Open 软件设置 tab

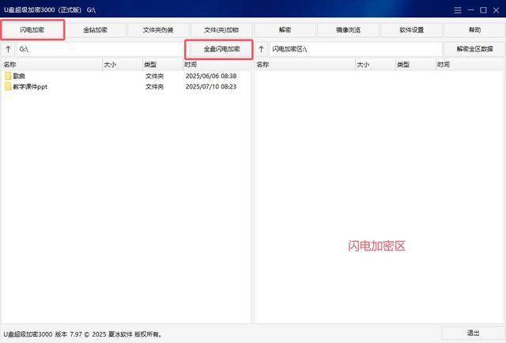[411, 30]
